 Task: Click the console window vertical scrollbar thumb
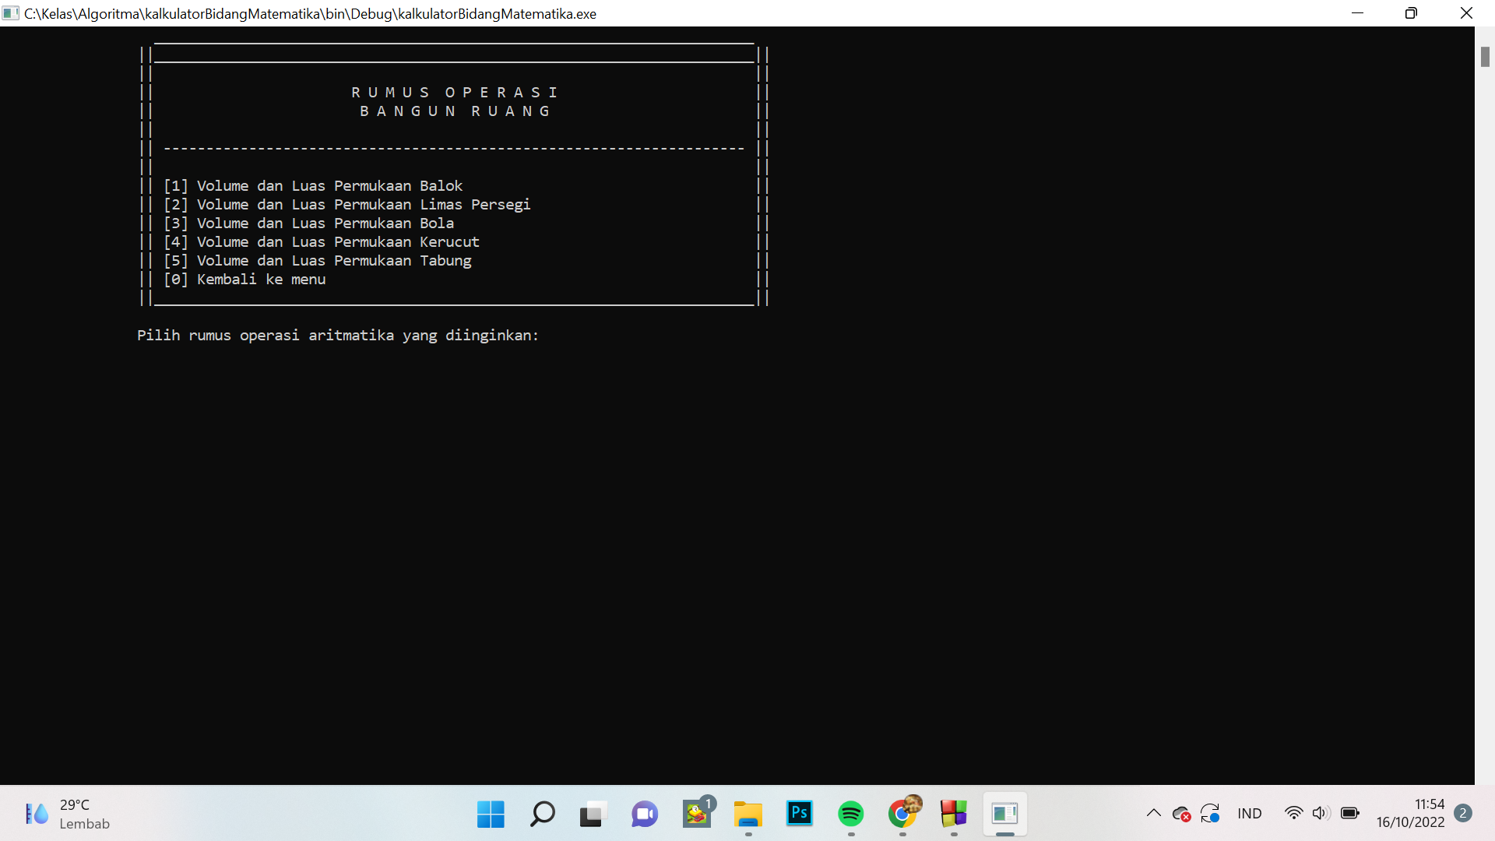pos(1485,57)
